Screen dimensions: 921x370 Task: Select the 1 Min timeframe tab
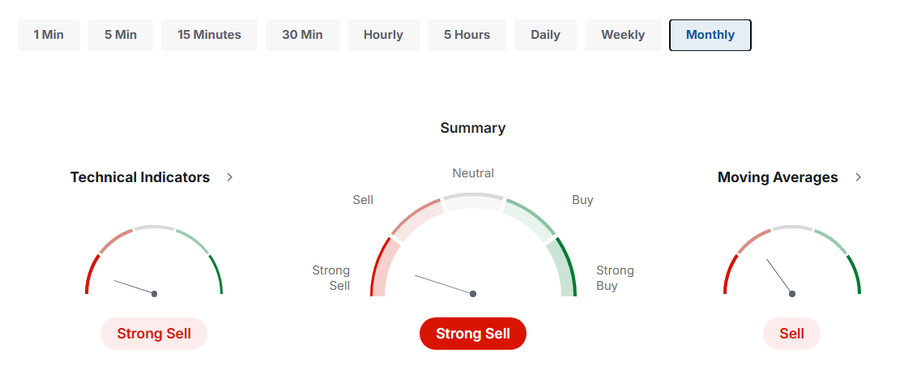tap(49, 35)
